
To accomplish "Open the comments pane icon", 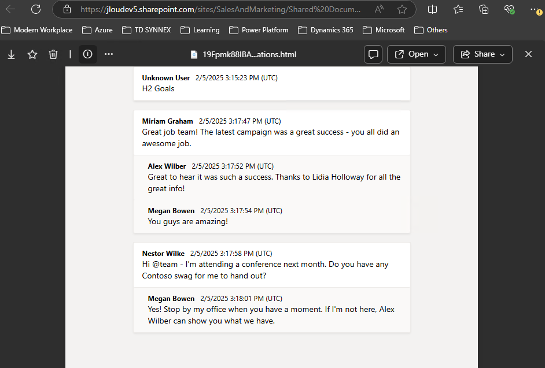I will click(x=373, y=54).
